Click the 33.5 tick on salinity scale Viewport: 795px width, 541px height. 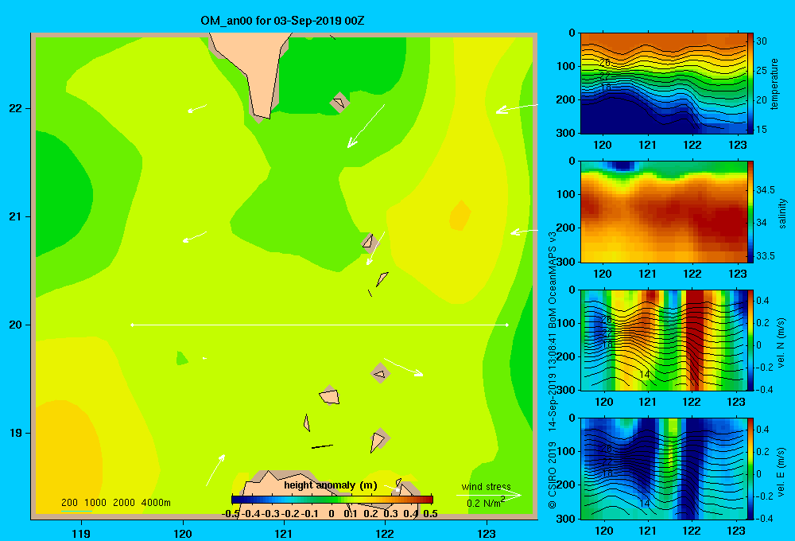click(x=765, y=256)
